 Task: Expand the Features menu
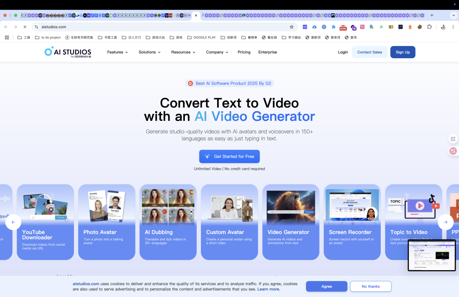click(x=117, y=52)
